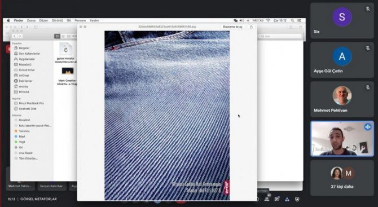378x207 pixels.
Task: Switch Finder to list view
Action: click(x=63, y=36)
